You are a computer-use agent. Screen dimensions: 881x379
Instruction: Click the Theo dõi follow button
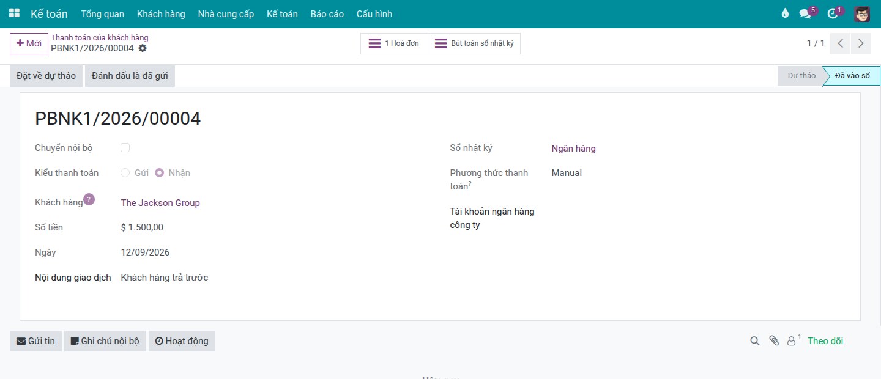pos(825,341)
